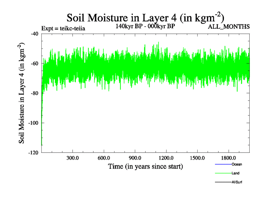Select the AllSurf legend label
This screenshot has height=200, width=267.
click(x=237, y=182)
